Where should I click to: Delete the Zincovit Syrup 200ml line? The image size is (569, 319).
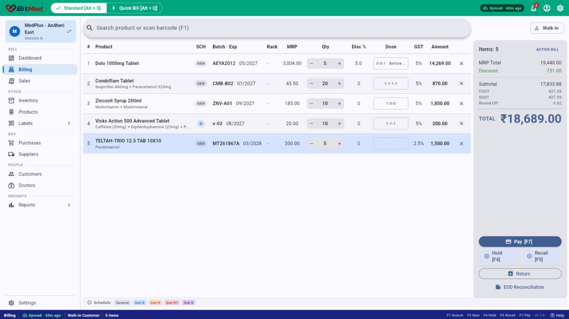point(461,104)
